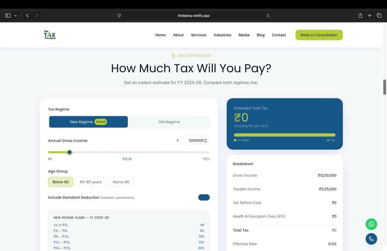The image size is (387, 251).
Task: Click the ₹11,25,000 Taxable Income value
Action: point(328,189)
